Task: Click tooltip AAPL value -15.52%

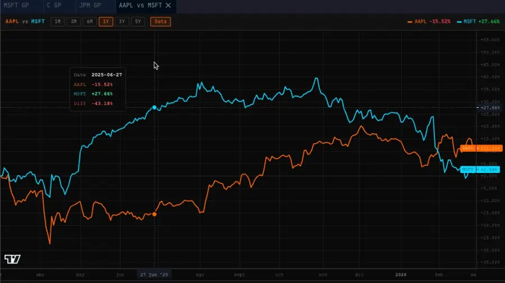Action: (102, 84)
